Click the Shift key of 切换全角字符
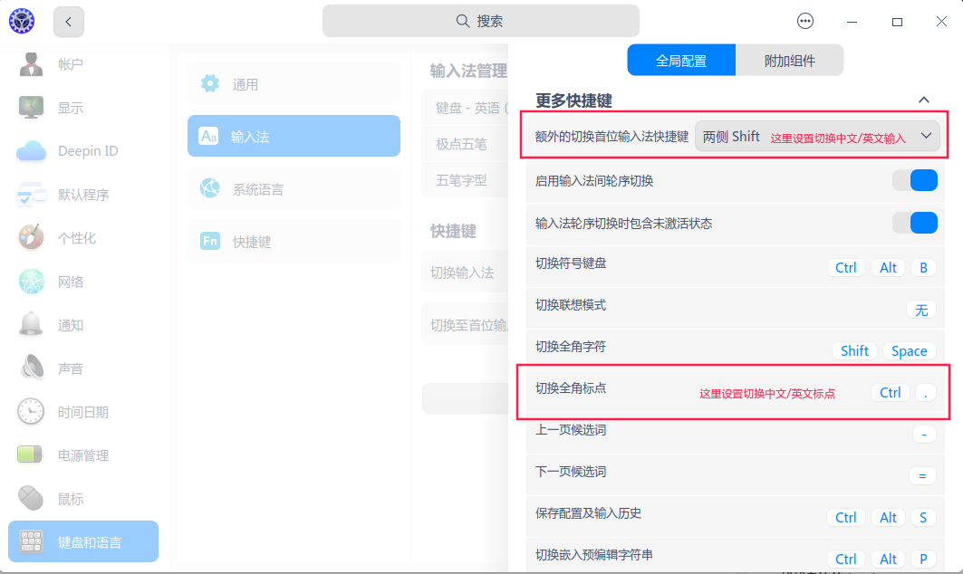This screenshot has height=574, width=963. click(854, 350)
